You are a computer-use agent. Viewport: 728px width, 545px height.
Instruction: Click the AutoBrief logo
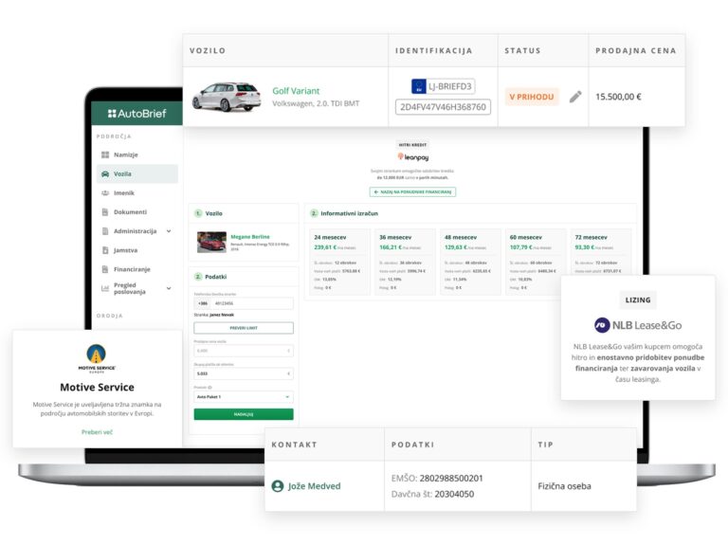click(136, 114)
